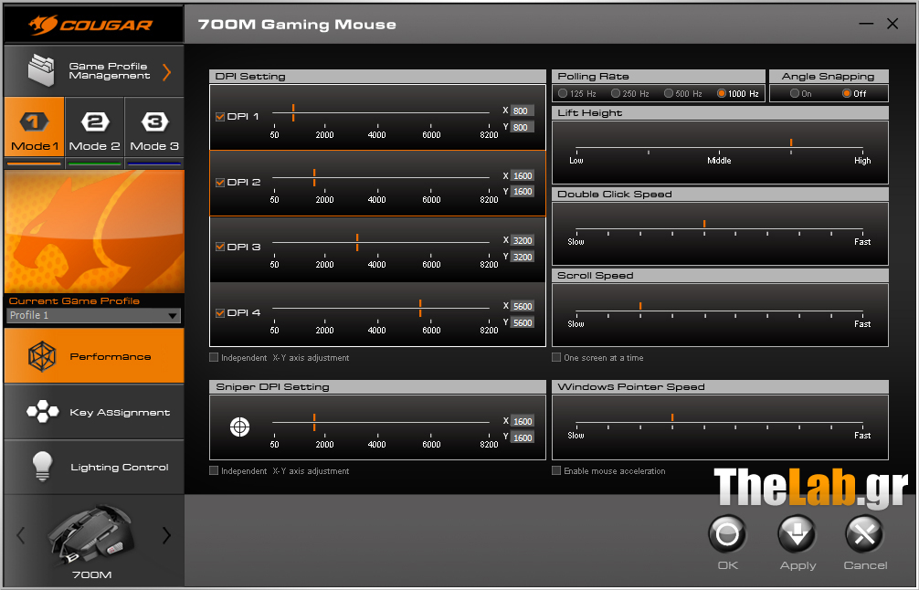919x590 pixels.
Task: Click the Performance polyhedron icon
Action: [42, 356]
